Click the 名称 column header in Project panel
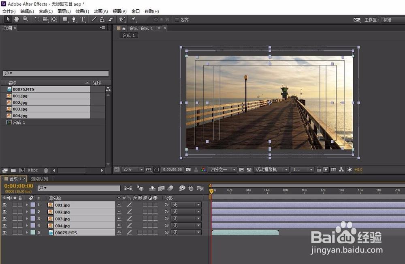Image resolution: width=405 pixels, height=264 pixels. coord(12,83)
